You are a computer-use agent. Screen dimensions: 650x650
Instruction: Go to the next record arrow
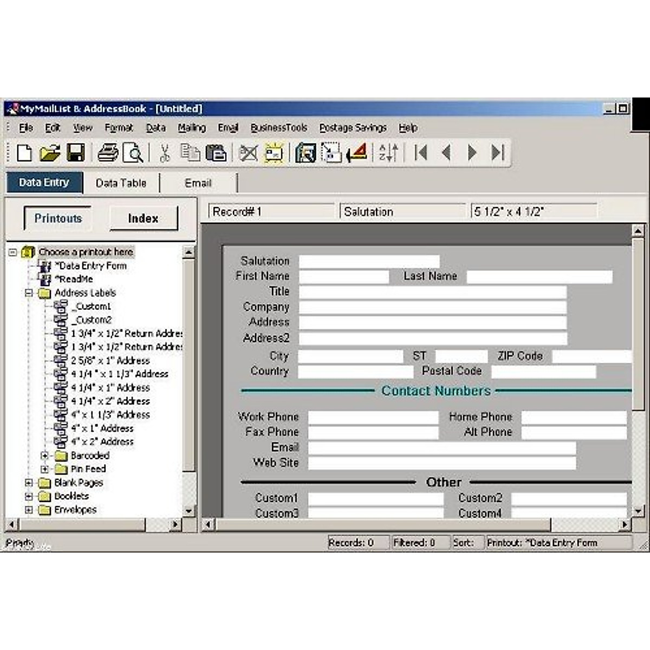pyautogui.click(x=472, y=153)
